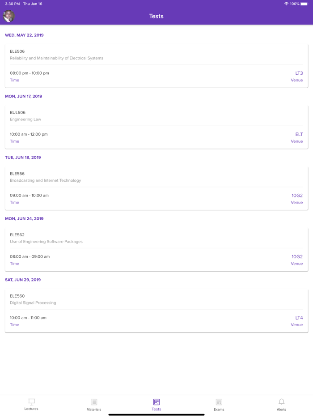
Task: Tap the 08:00 am - 09:00 am time
Action: (30, 256)
